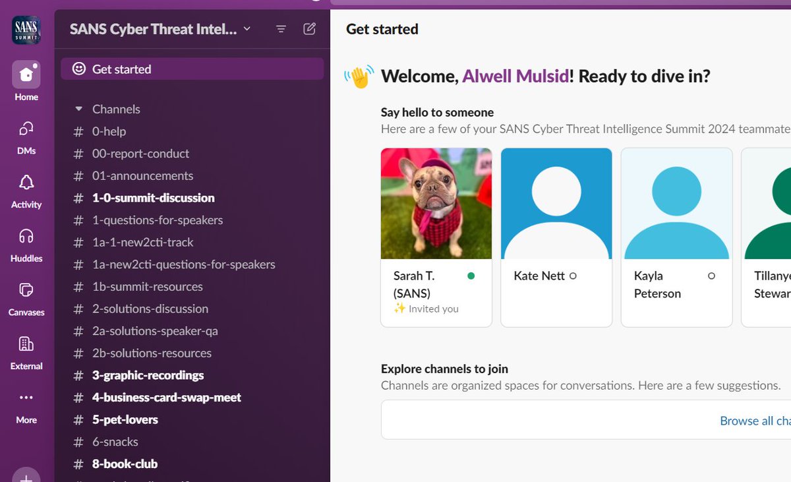Collapse the Channels section arrow
Viewport: 791px width, 482px height.
point(78,109)
